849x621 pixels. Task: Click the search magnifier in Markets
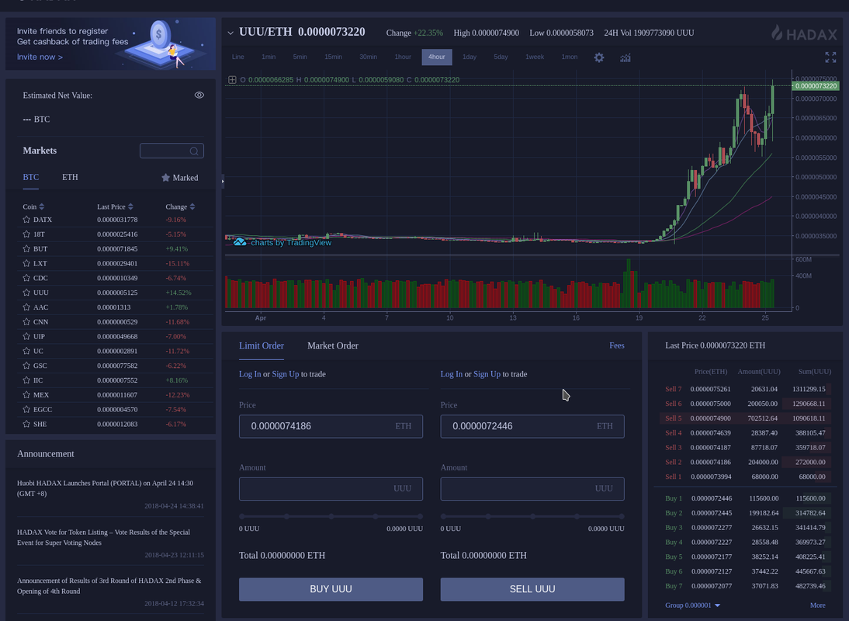coord(194,151)
